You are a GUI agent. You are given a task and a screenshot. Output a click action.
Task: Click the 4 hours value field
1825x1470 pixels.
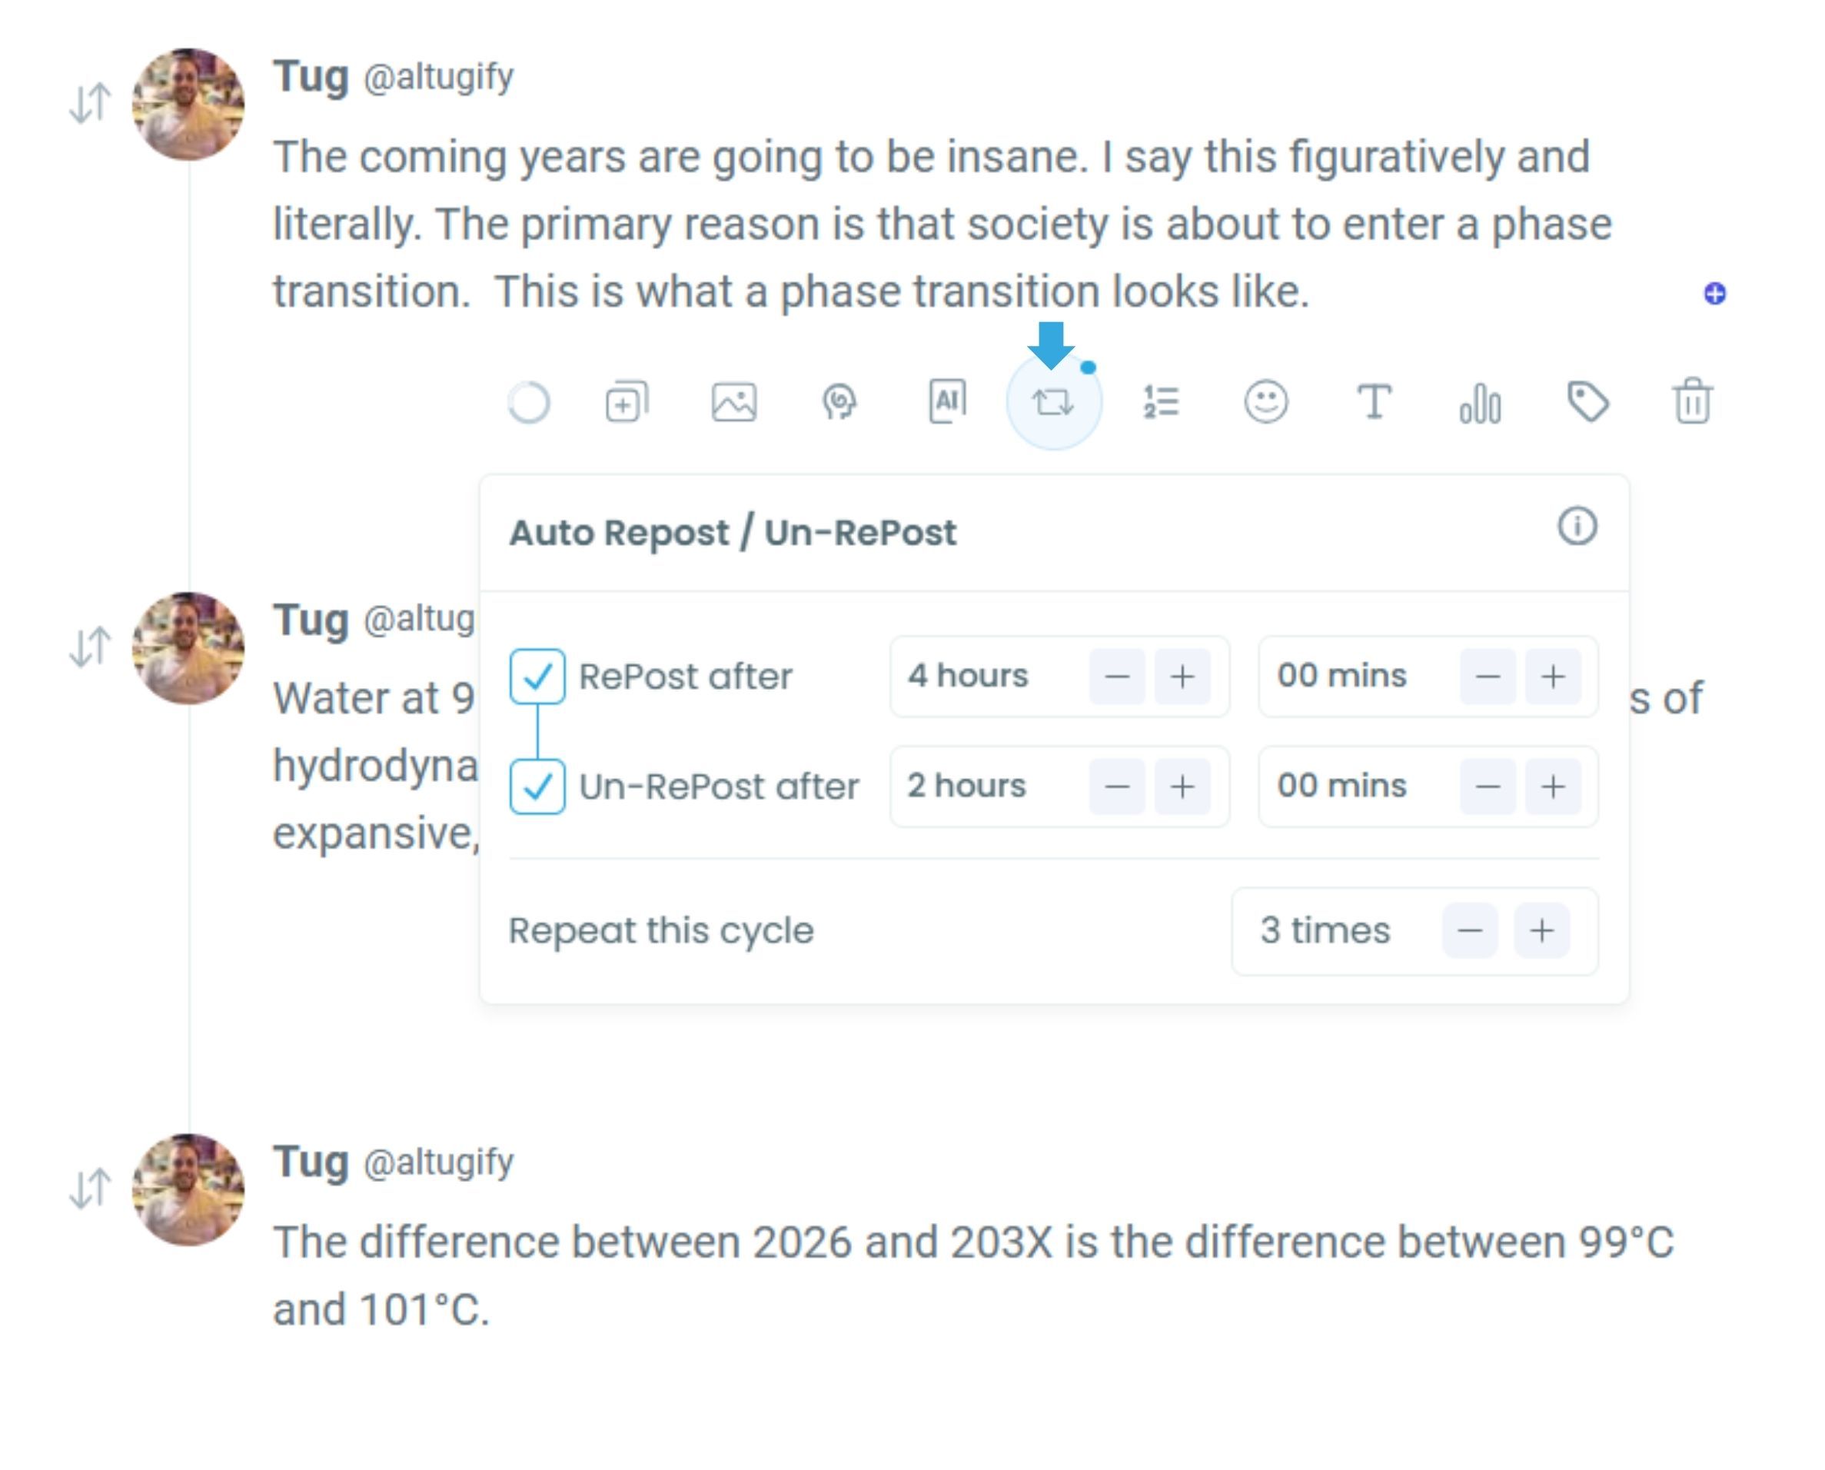tap(968, 677)
